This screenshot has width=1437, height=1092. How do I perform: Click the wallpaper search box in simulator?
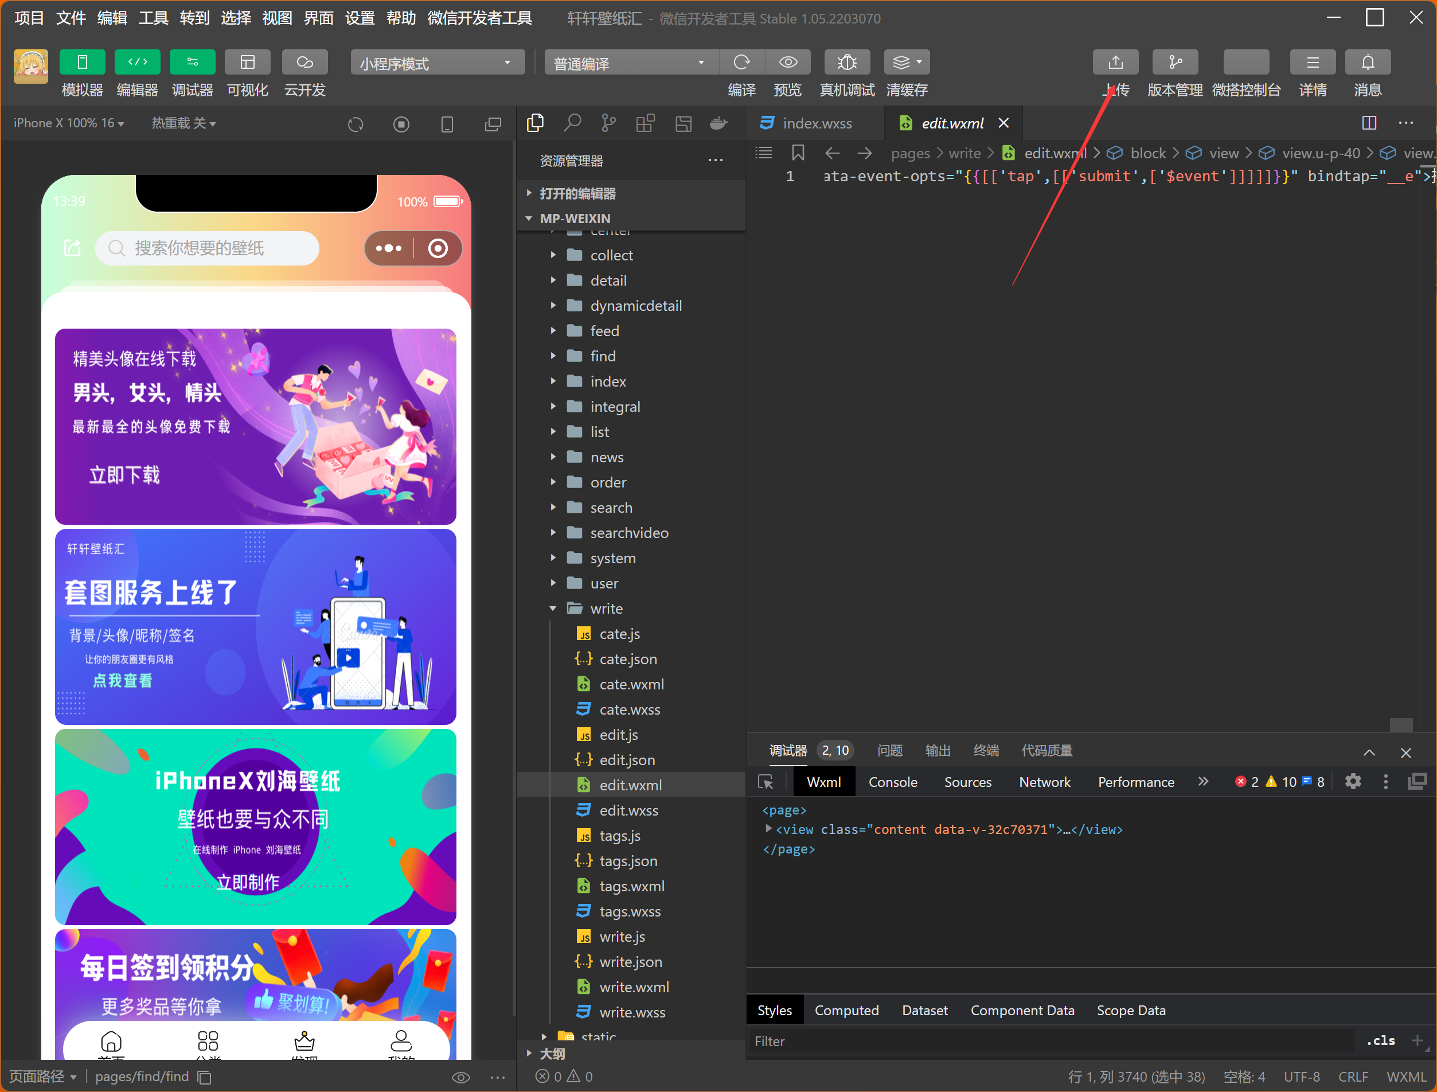208,248
